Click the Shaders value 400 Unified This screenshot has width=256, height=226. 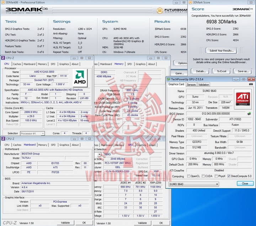pos(199,131)
